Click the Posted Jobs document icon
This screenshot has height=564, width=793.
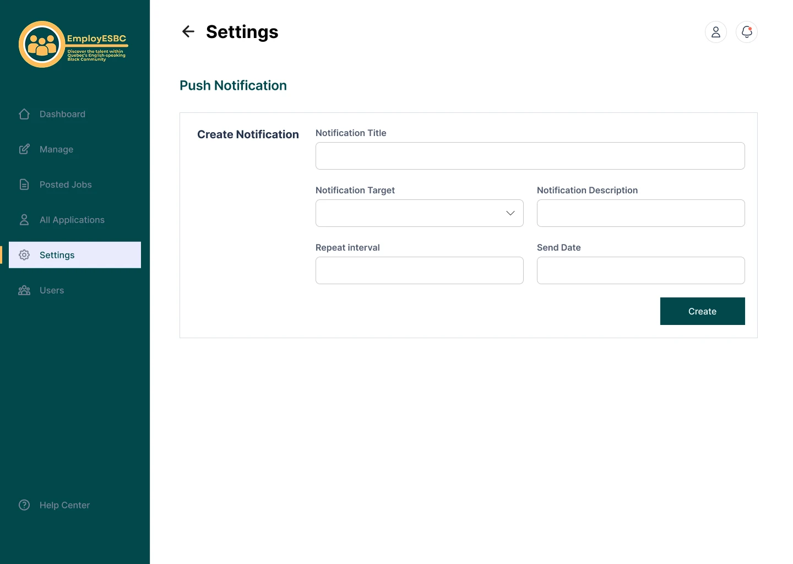pos(24,185)
